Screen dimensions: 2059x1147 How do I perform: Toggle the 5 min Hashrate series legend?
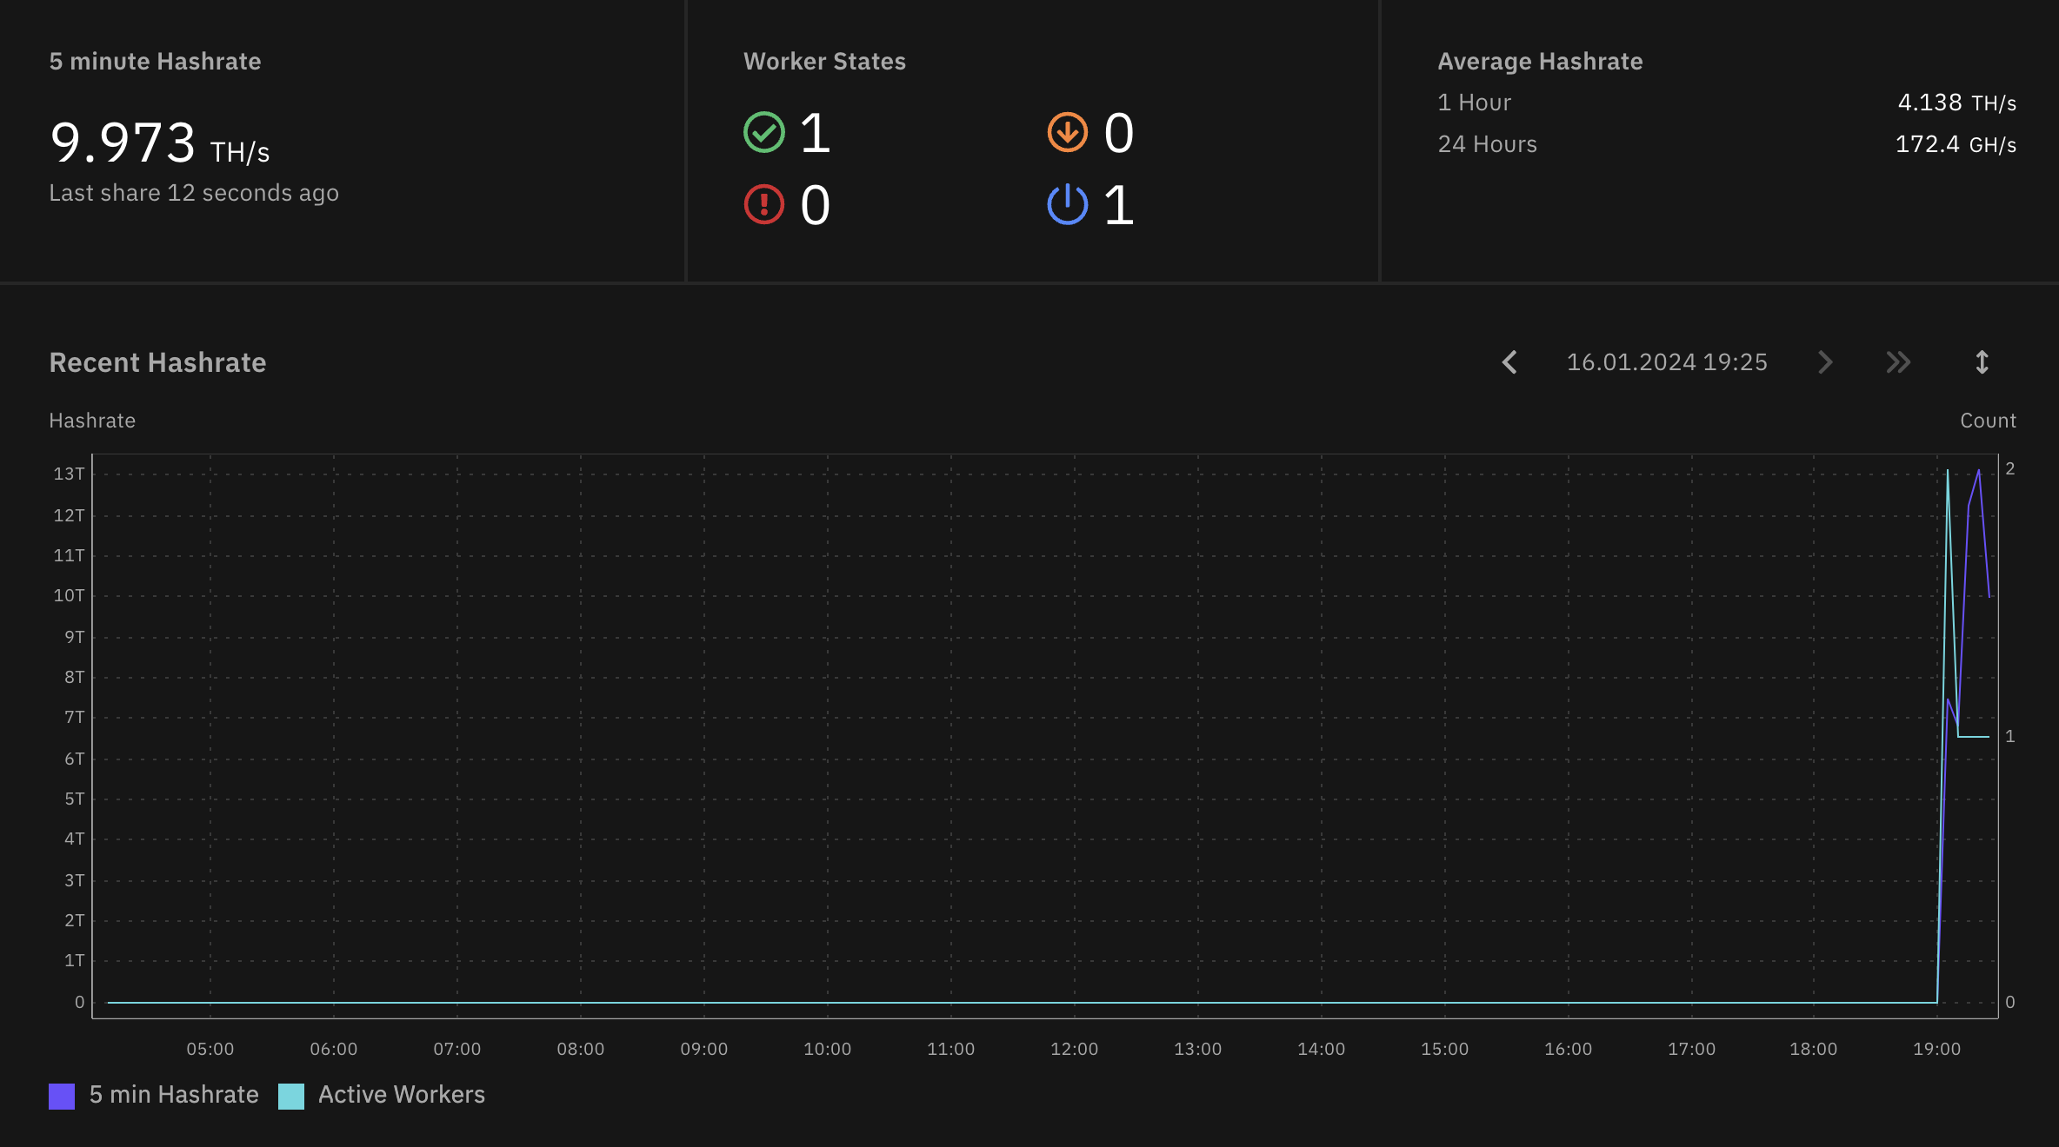click(174, 1095)
